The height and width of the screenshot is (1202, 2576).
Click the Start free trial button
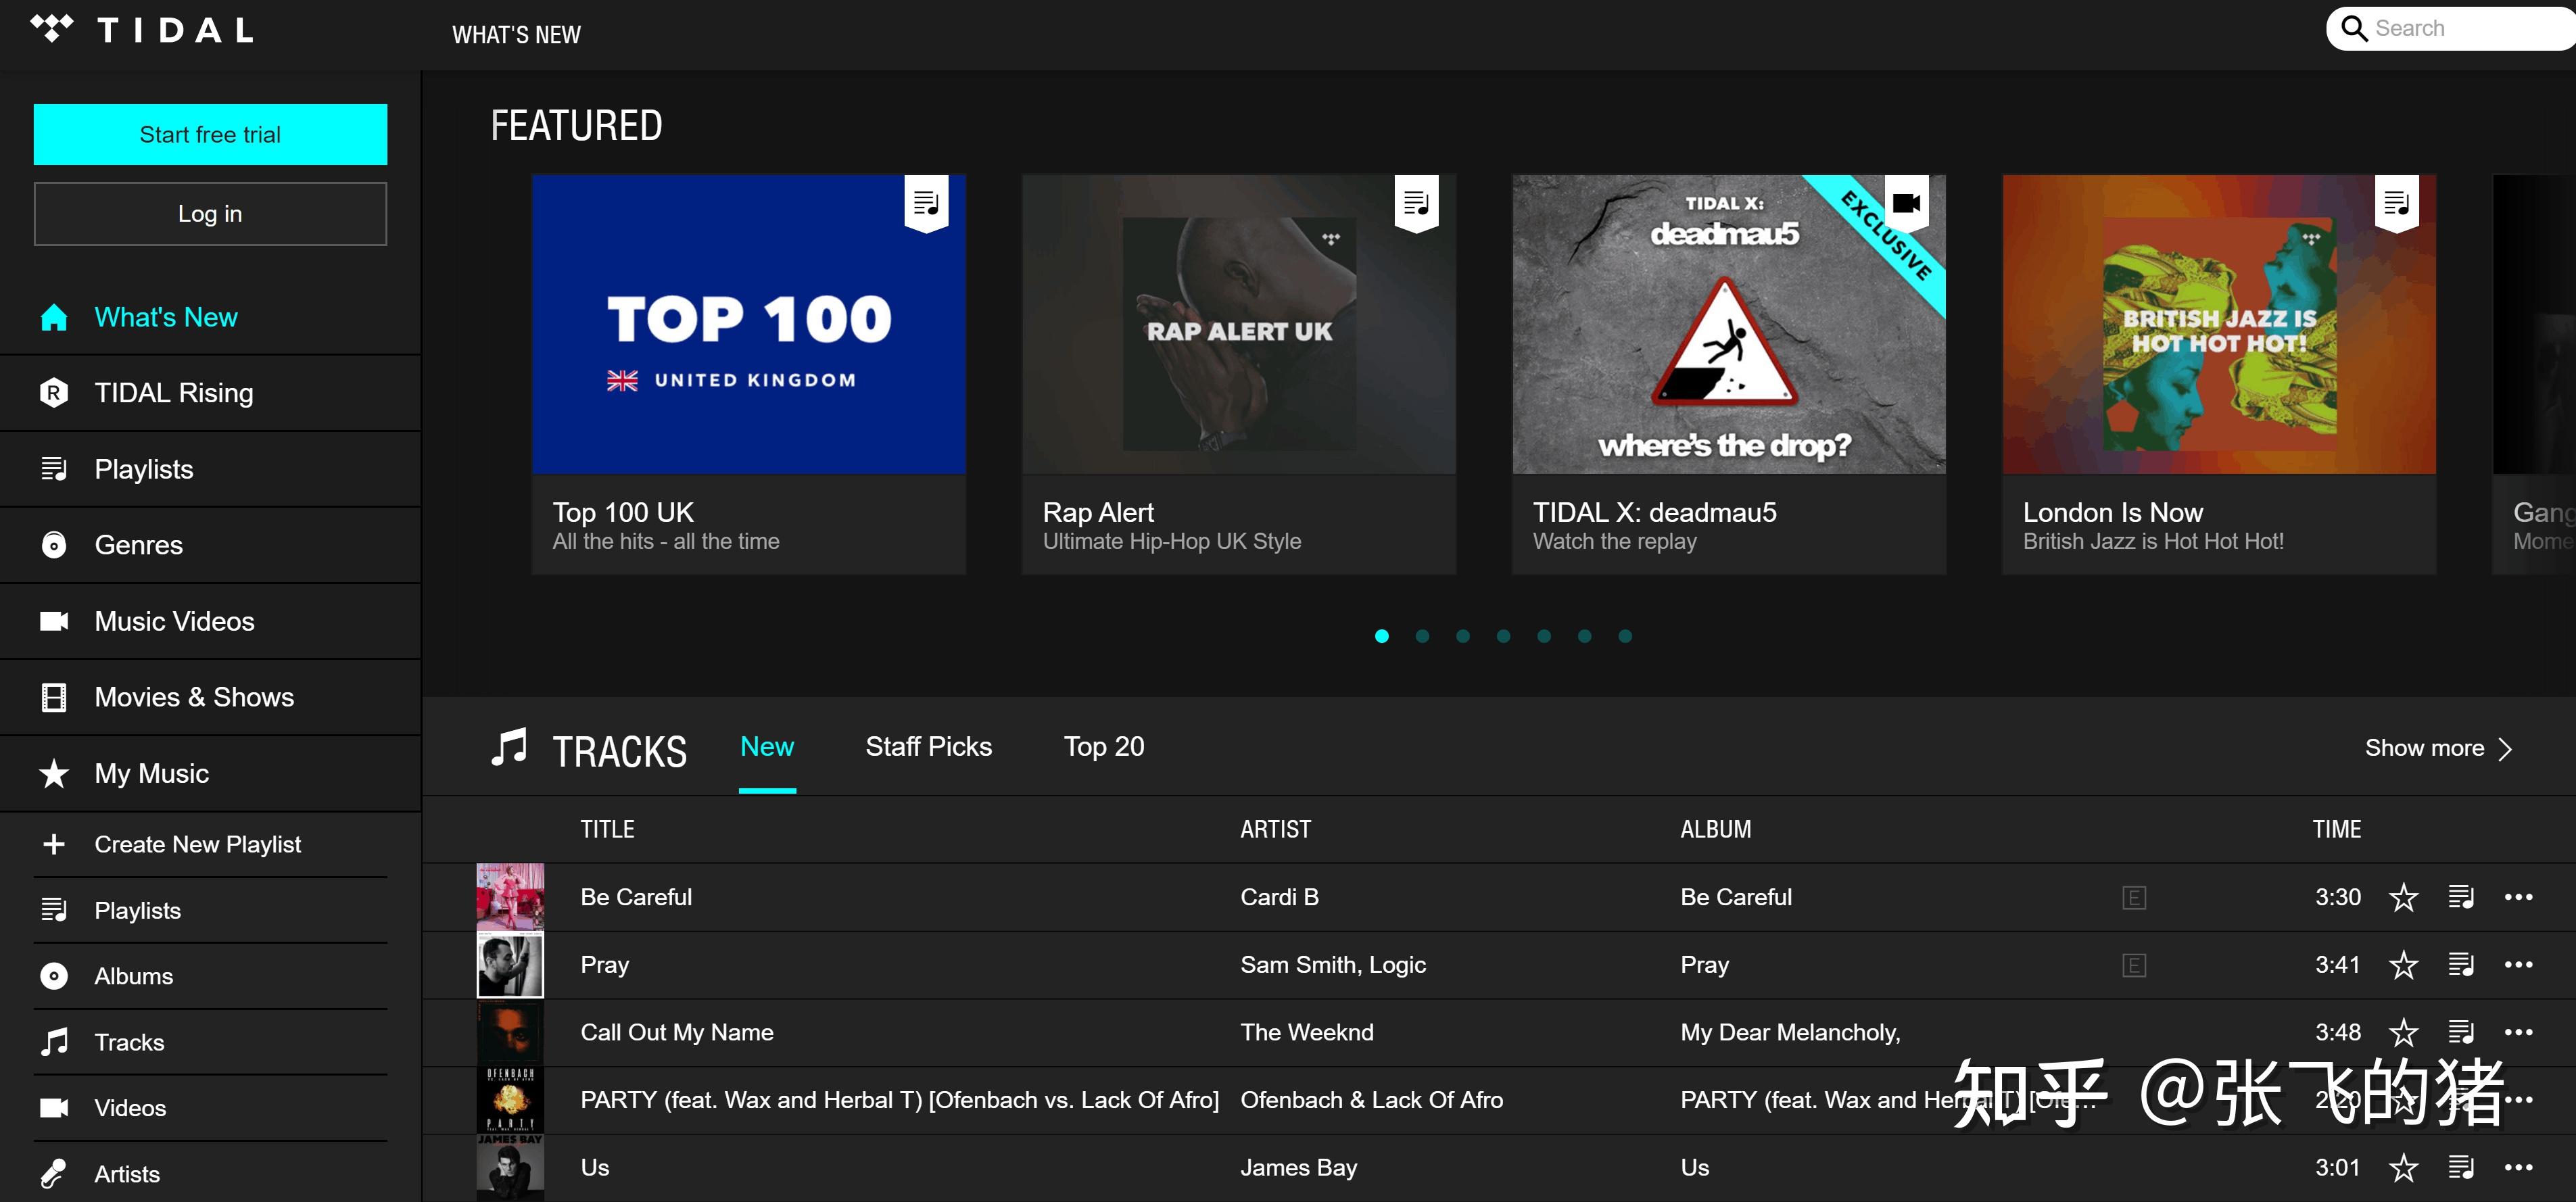pyautogui.click(x=209, y=133)
